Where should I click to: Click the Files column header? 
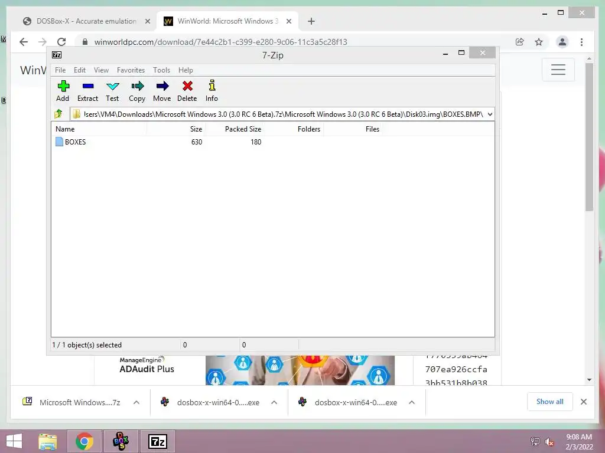(353, 129)
